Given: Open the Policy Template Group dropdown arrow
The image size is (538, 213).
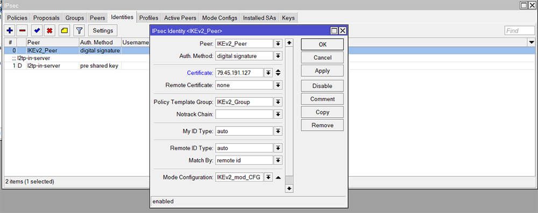Looking at the screenshot, I should pos(278,102).
